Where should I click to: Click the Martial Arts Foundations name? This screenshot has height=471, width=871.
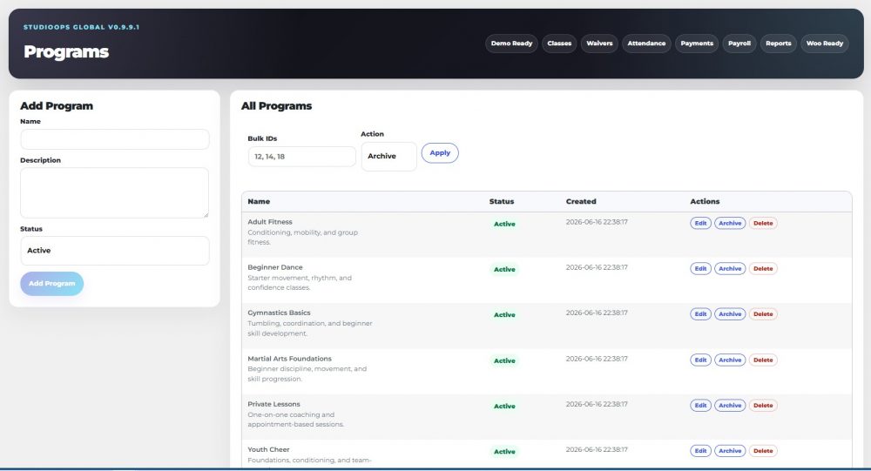coord(289,359)
